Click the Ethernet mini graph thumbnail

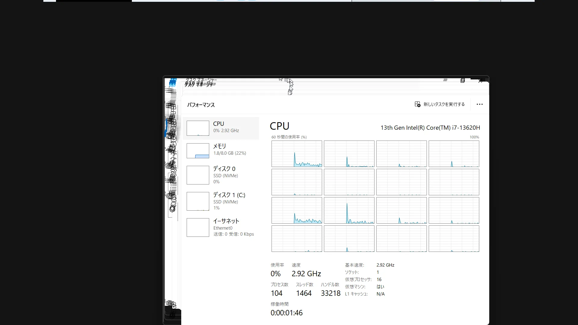pyautogui.click(x=198, y=227)
